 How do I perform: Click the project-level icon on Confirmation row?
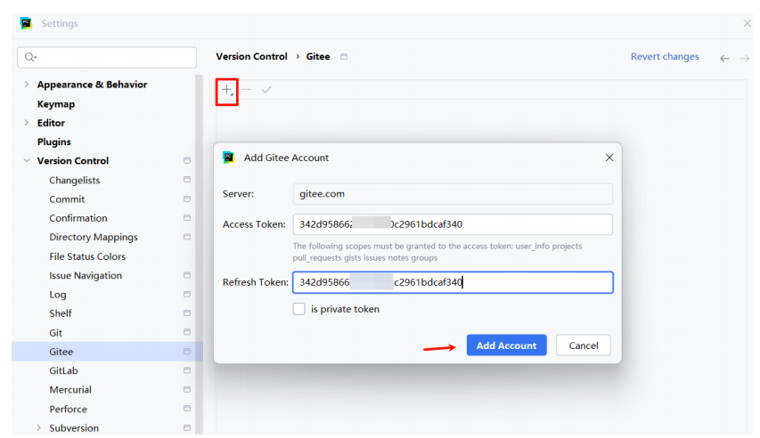pos(187,218)
